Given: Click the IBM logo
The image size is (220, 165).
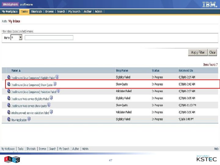Looking at the screenshot, I should tap(210, 4).
